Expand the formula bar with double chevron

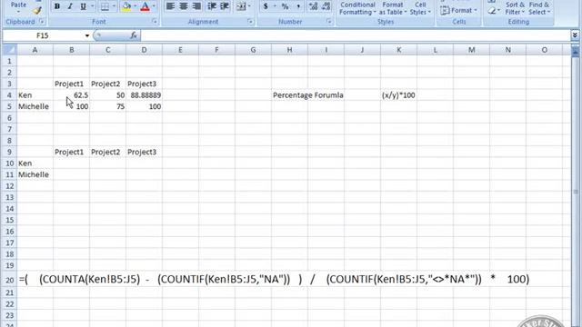tap(575, 35)
